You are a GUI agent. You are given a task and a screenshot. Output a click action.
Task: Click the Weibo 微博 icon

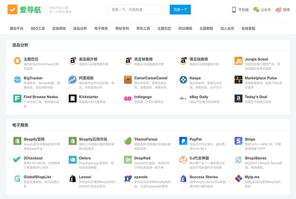coord(278,10)
